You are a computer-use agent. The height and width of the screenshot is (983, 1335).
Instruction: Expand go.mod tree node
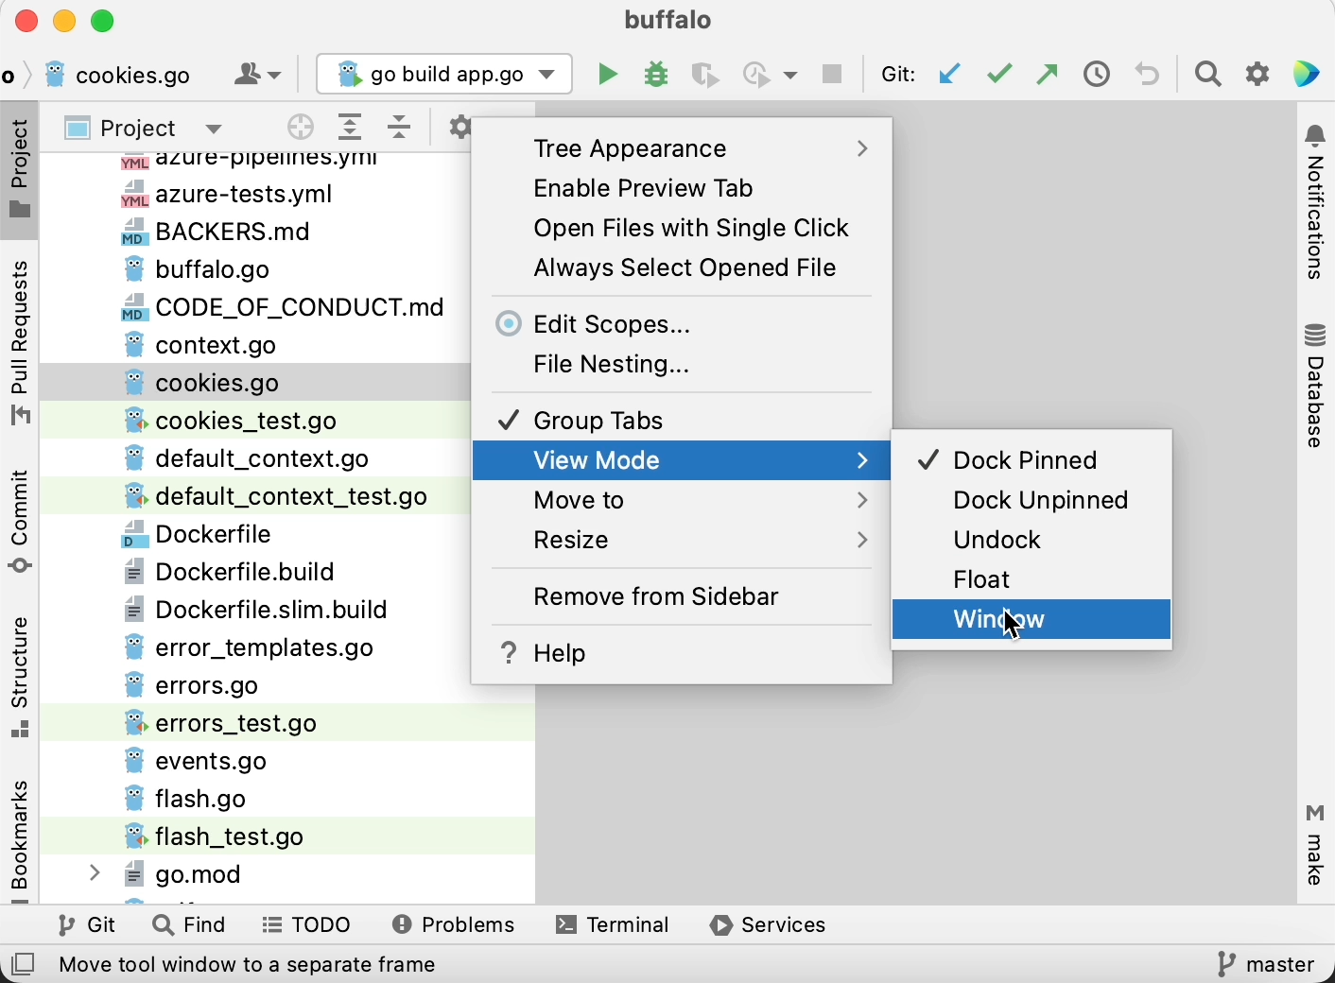point(95,874)
